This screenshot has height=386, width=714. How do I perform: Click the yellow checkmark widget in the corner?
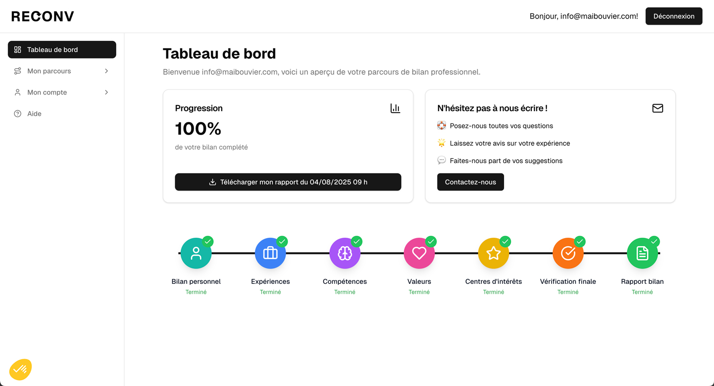pos(20,369)
